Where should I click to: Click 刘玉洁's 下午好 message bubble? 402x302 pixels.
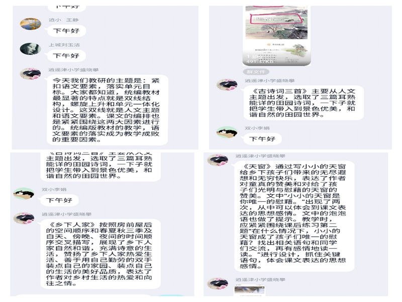(x=66, y=56)
